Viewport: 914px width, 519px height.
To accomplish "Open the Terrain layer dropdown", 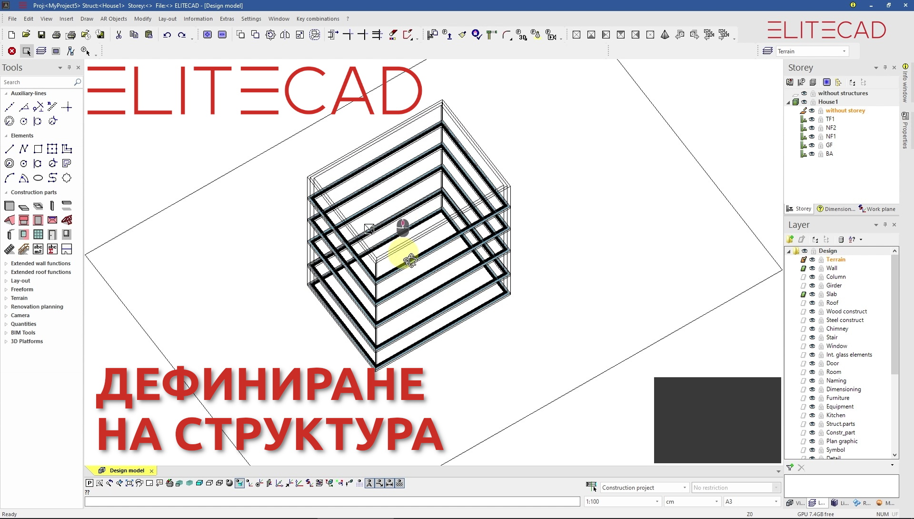I will click(x=844, y=51).
